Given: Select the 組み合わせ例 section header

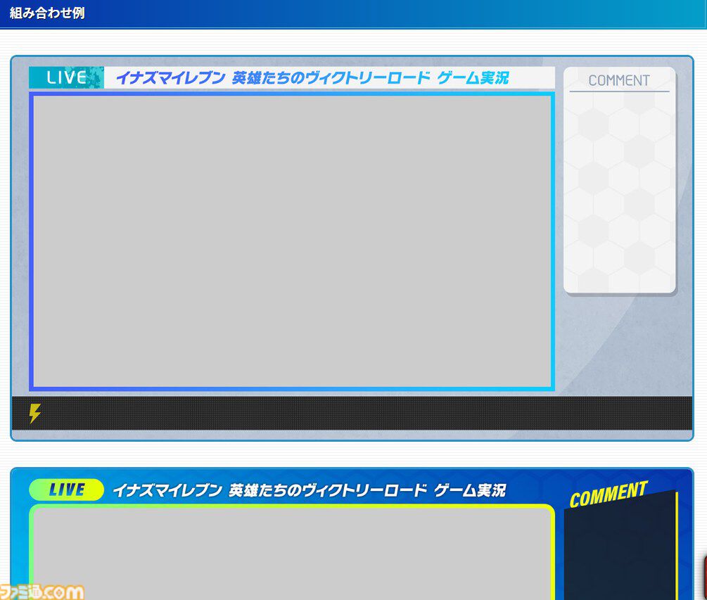Looking at the screenshot, I should coord(47,13).
